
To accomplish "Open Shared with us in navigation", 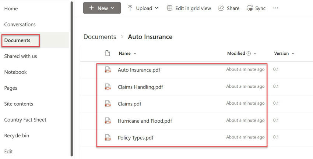I will tap(21, 56).
